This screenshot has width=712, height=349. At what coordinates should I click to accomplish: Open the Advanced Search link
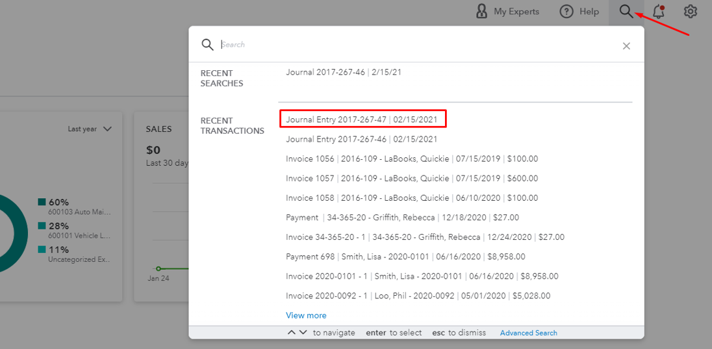pyautogui.click(x=529, y=333)
